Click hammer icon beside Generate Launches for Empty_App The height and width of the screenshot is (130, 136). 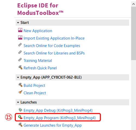click(x=20, y=125)
